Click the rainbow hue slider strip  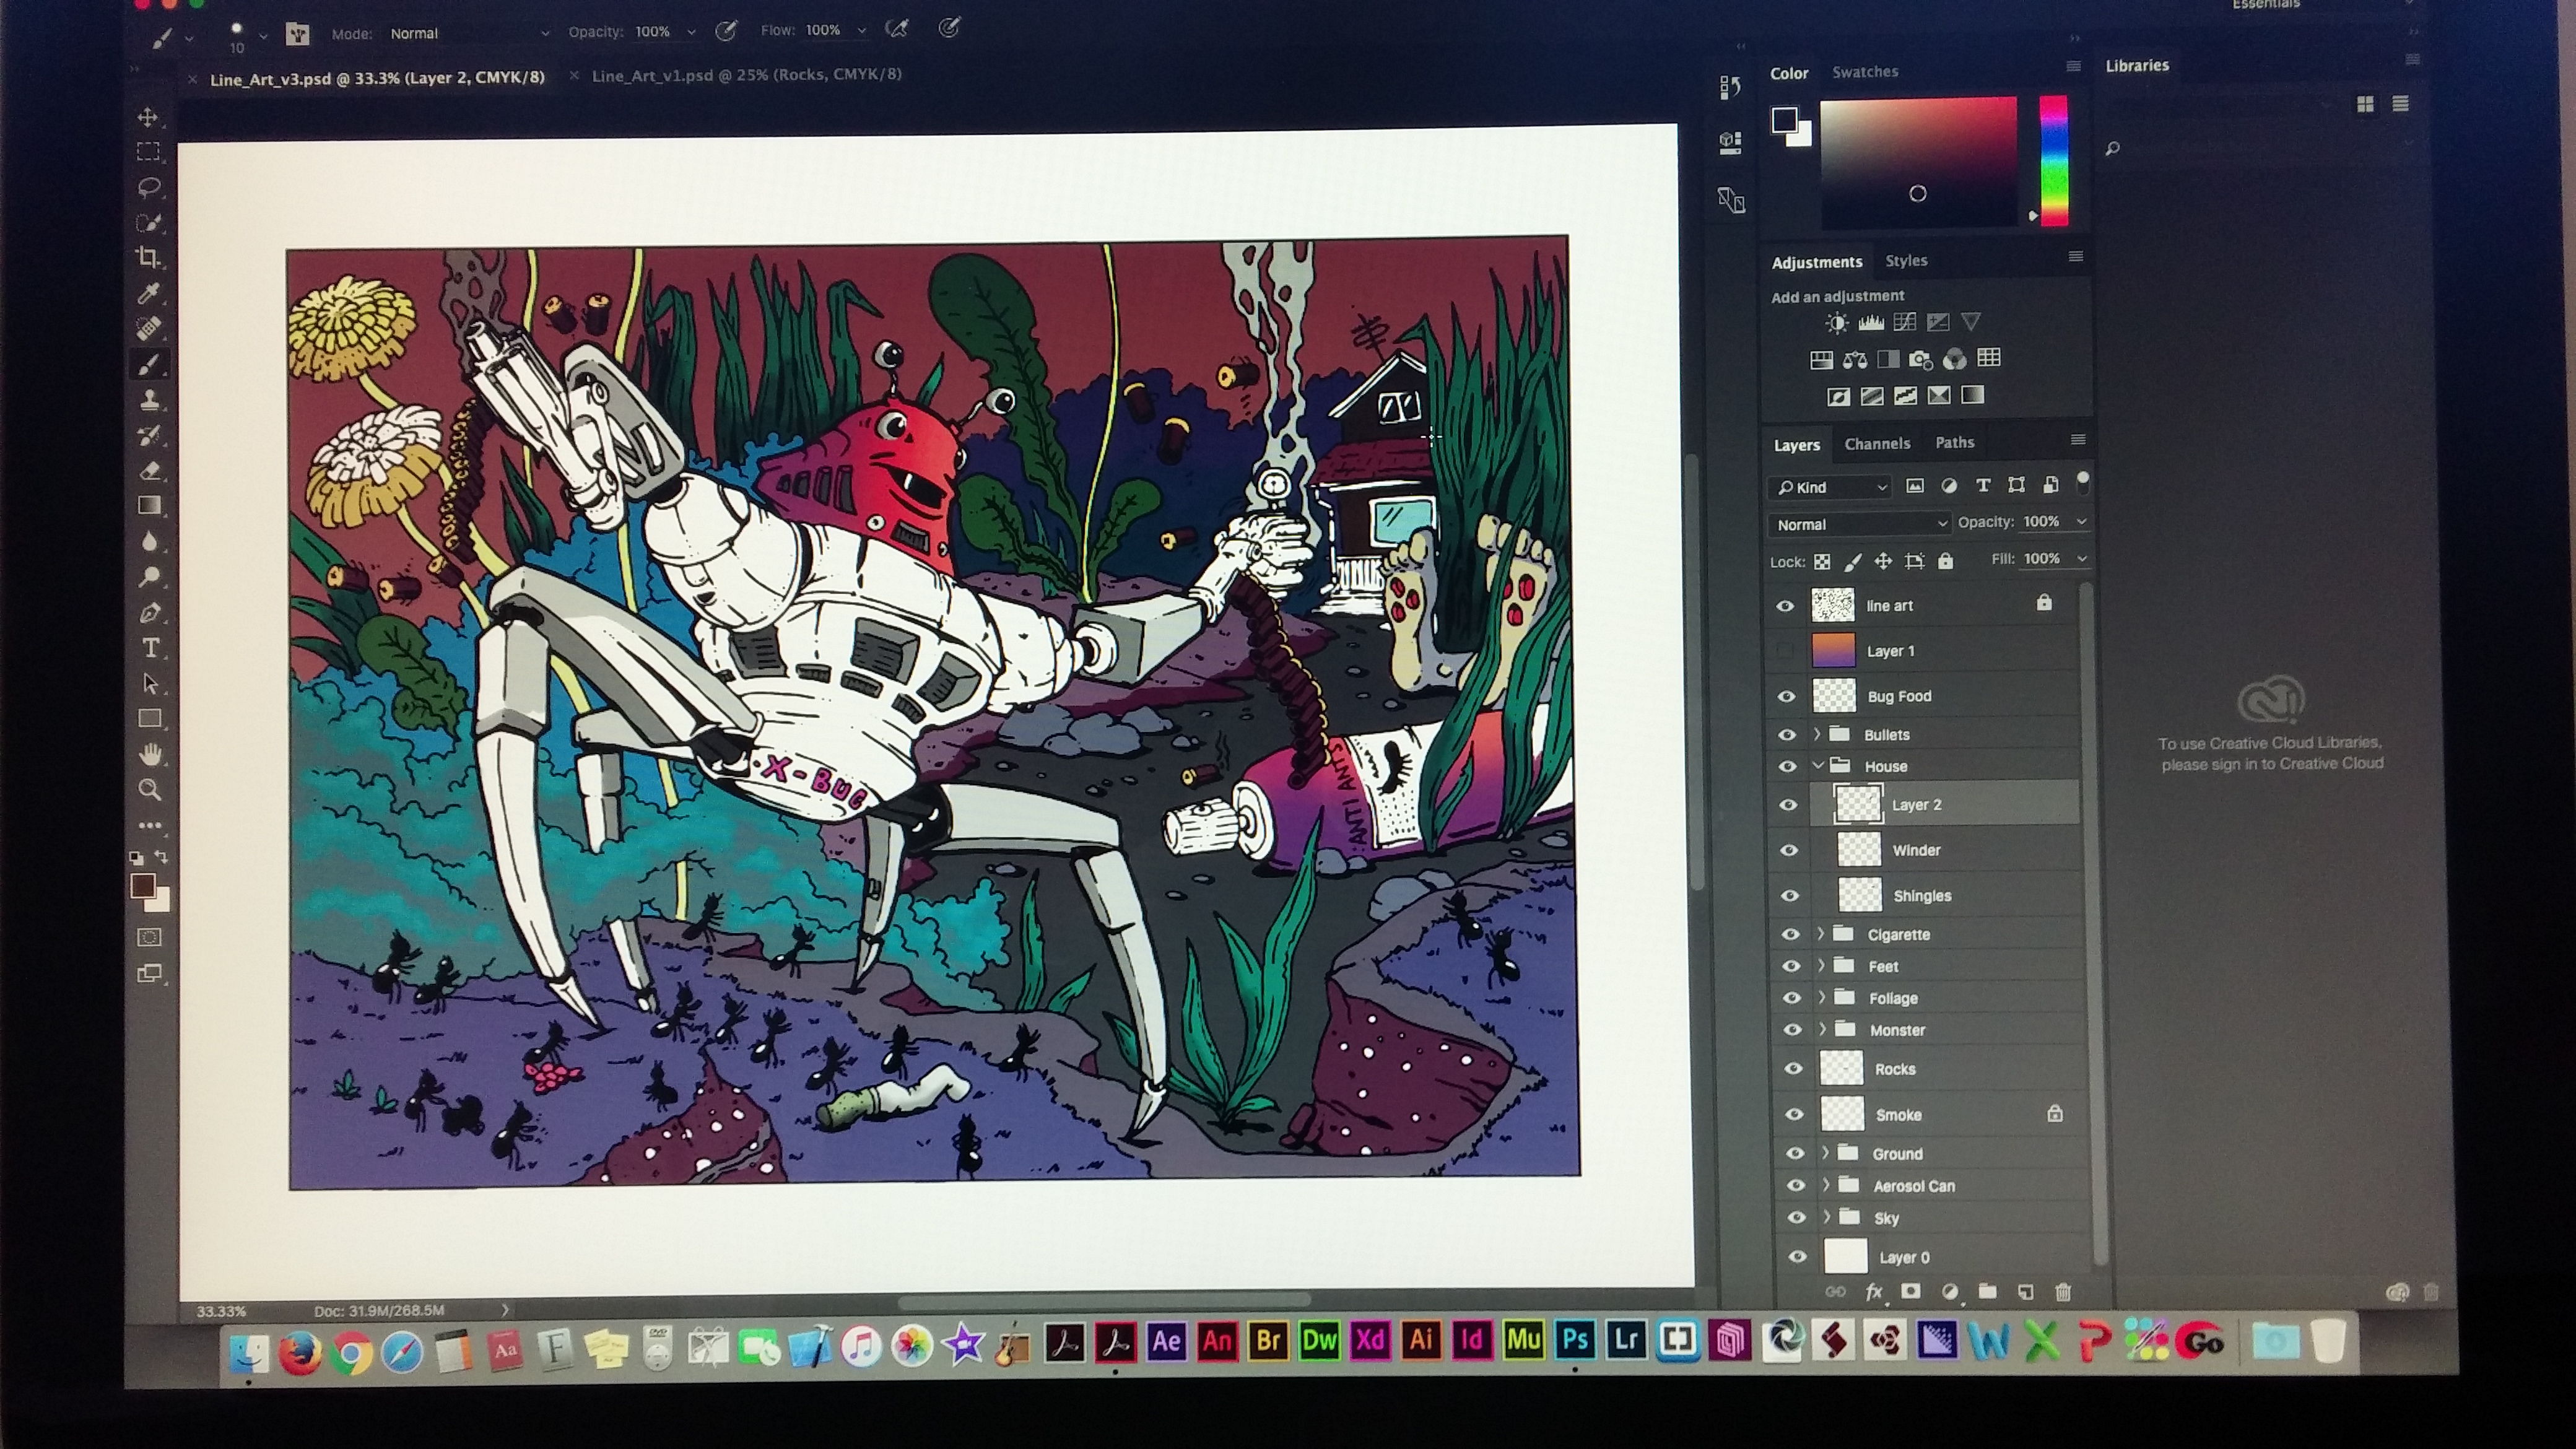[2053, 160]
